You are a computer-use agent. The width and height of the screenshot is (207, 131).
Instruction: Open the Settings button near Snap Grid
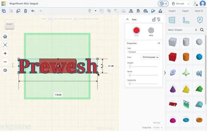(x=157, y=123)
